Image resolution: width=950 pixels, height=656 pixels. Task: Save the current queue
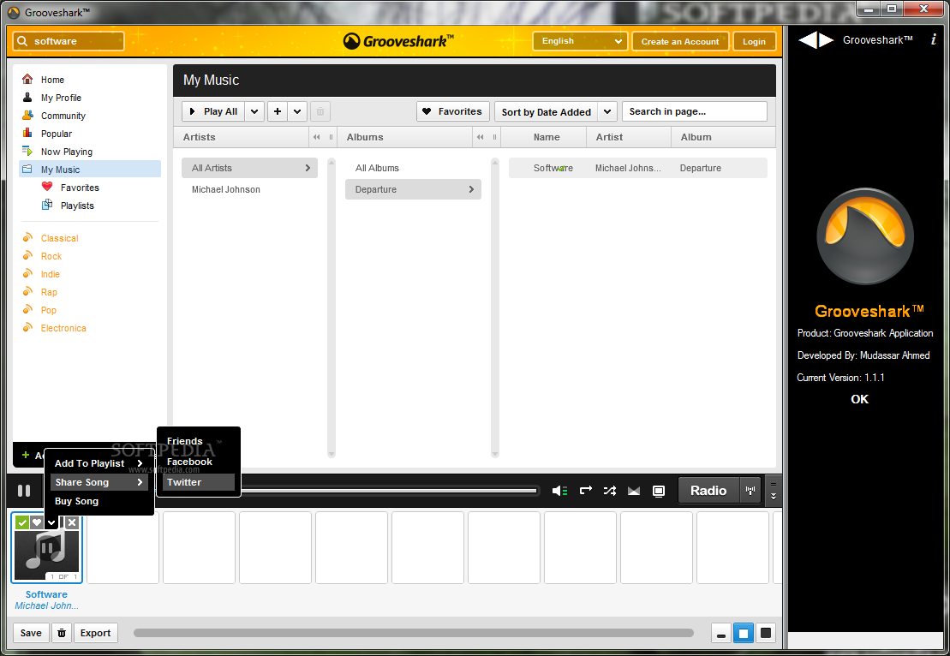pos(31,633)
